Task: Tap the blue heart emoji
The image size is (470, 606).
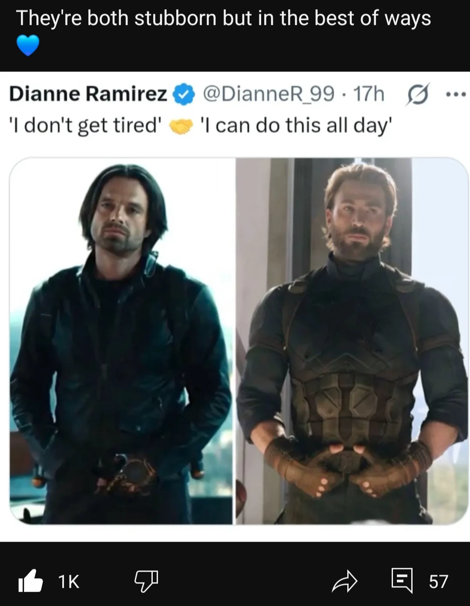Action: pyautogui.click(x=28, y=46)
